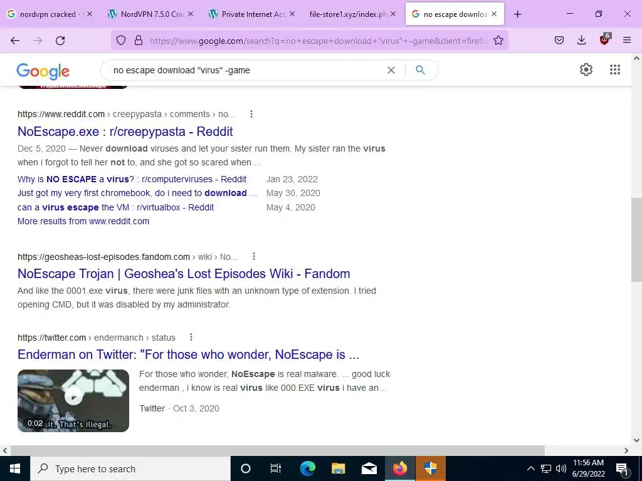Click the uBlock Origin extension icon
642x481 pixels.
(605, 39)
